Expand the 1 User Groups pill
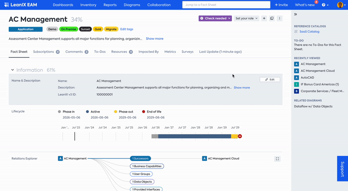348x191 pixels. (x=141, y=174)
